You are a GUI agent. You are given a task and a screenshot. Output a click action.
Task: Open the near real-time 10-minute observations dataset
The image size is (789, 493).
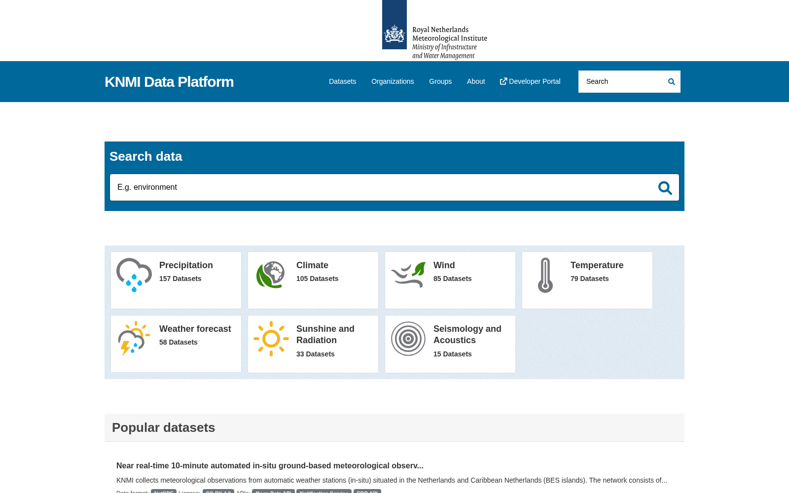(x=270, y=465)
